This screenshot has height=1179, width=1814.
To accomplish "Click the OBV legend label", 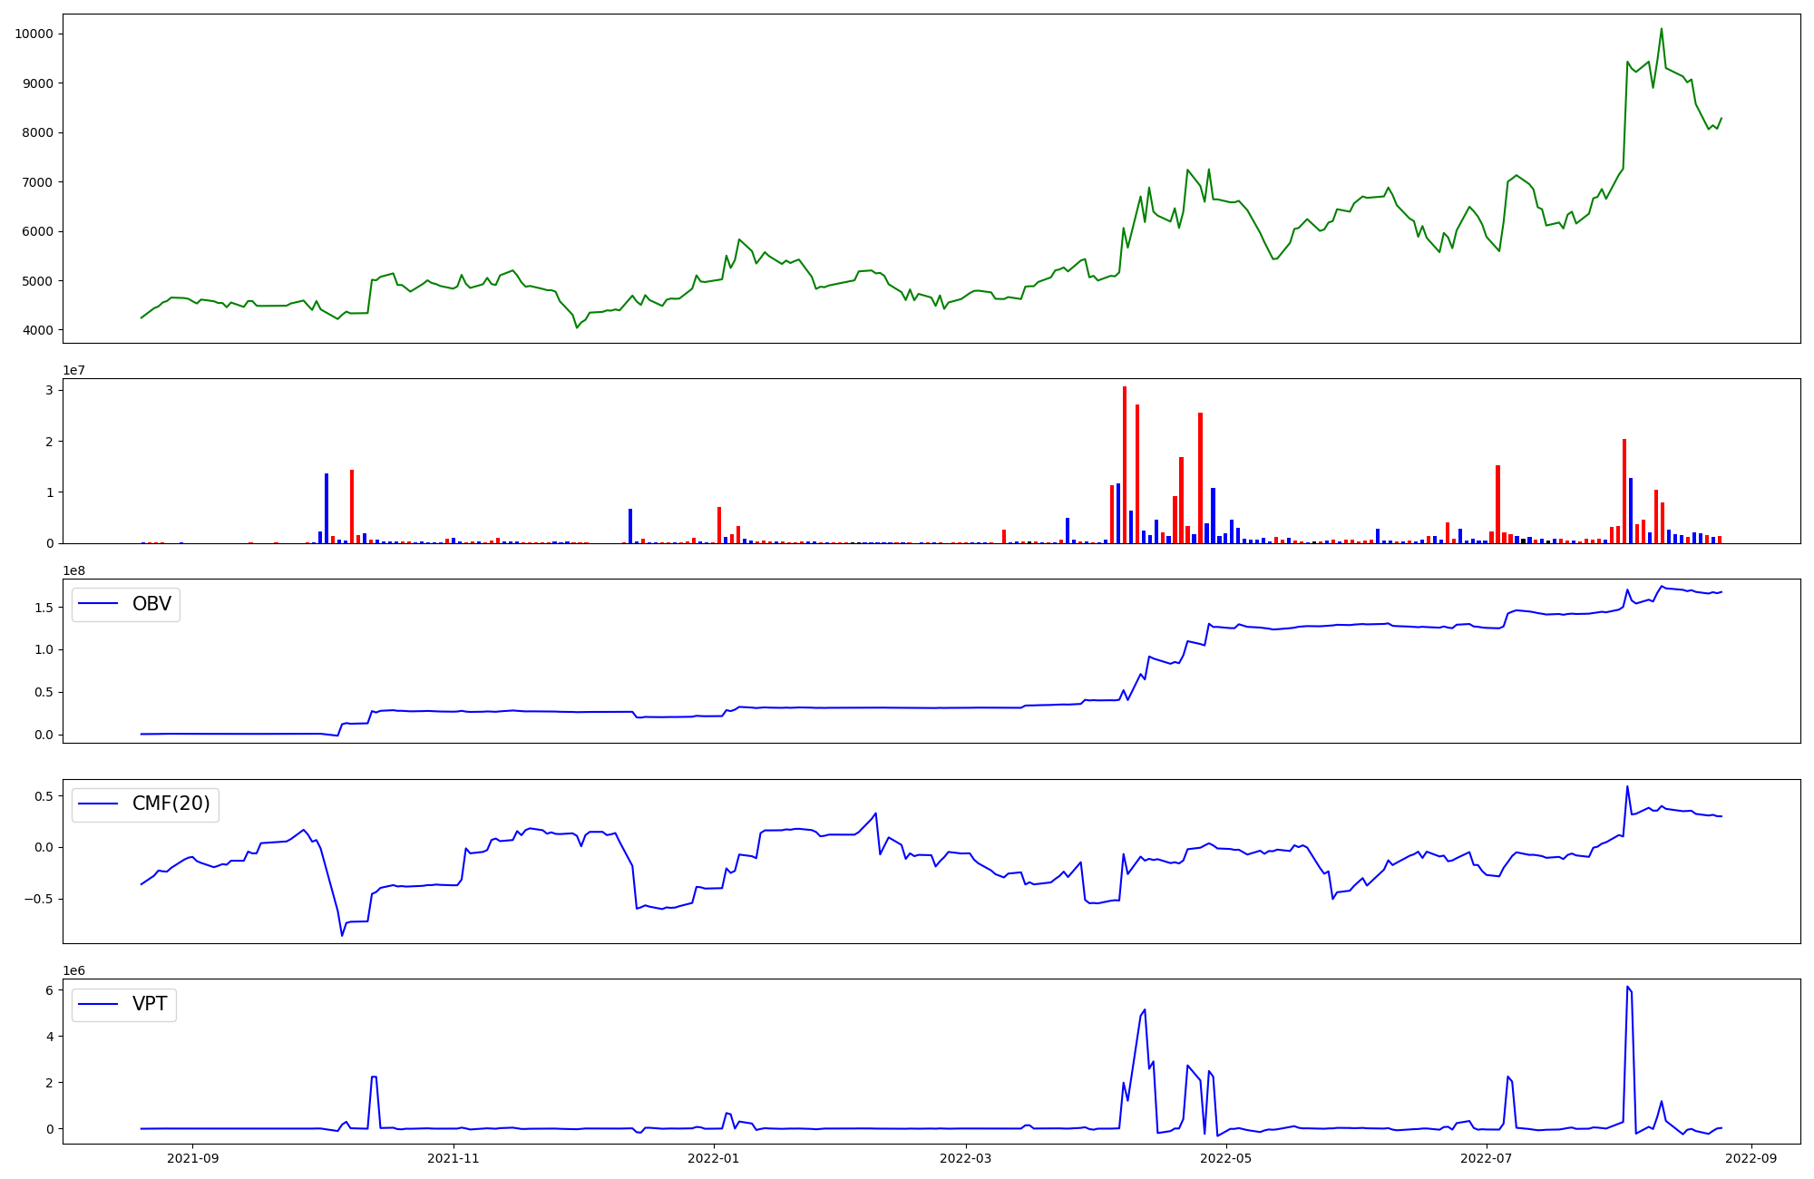I will [x=151, y=604].
